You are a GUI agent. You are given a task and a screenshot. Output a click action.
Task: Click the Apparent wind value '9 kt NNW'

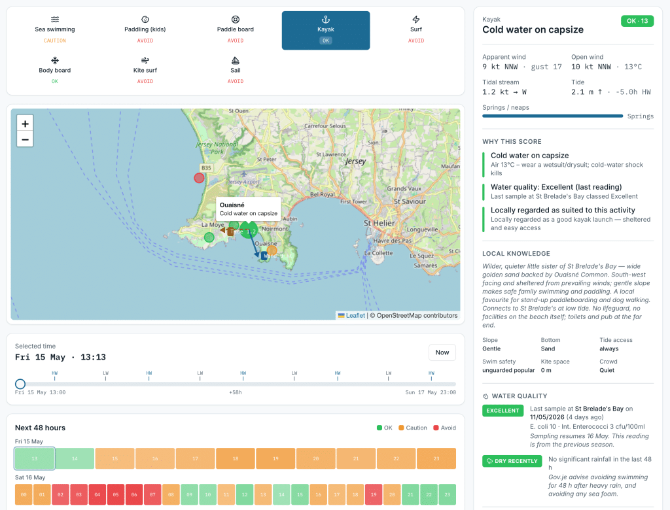tap(500, 67)
